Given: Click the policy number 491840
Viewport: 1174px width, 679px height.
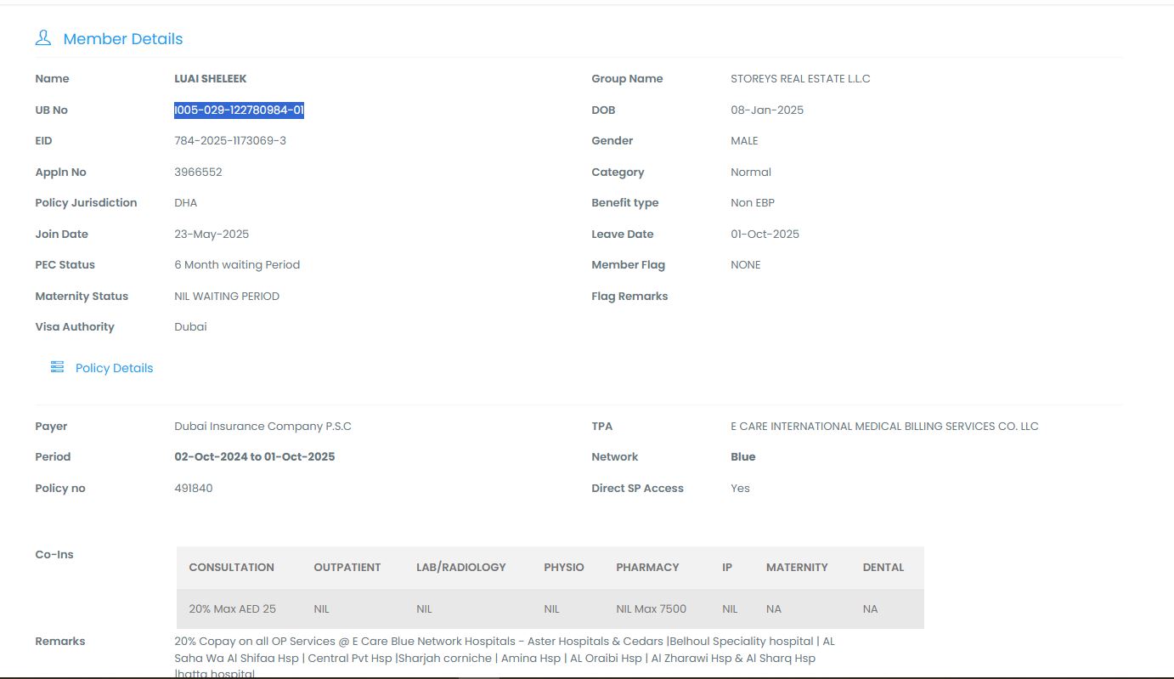Looking at the screenshot, I should (x=194, y=489).
